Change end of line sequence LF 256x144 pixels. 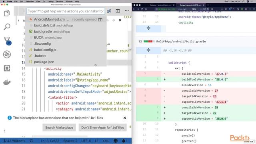click(x=96, y=141)
